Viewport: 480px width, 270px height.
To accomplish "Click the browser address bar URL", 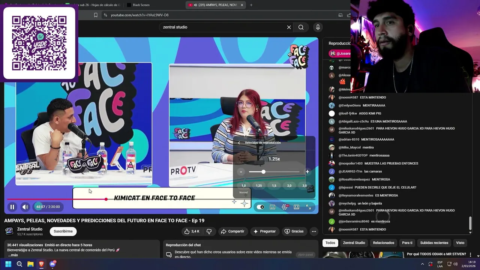I will coord(139,15).
